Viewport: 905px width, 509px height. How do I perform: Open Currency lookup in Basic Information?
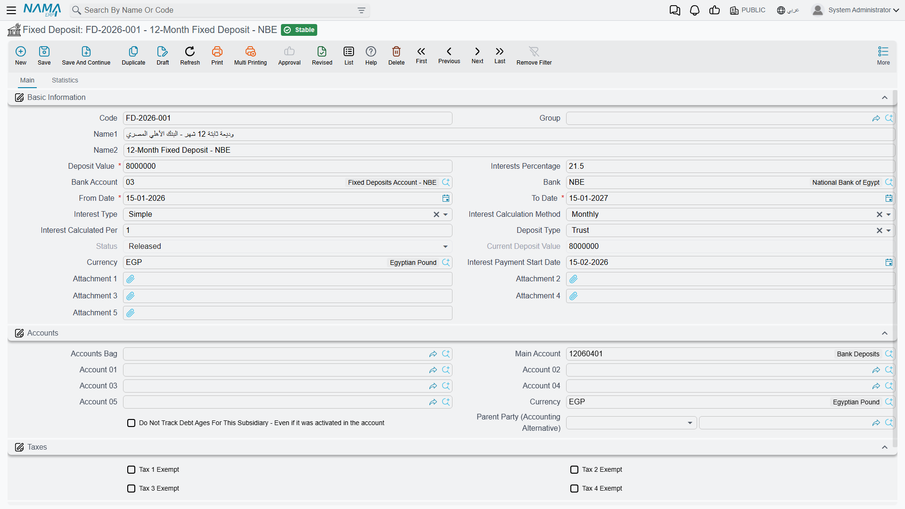(x=446, y=263)
